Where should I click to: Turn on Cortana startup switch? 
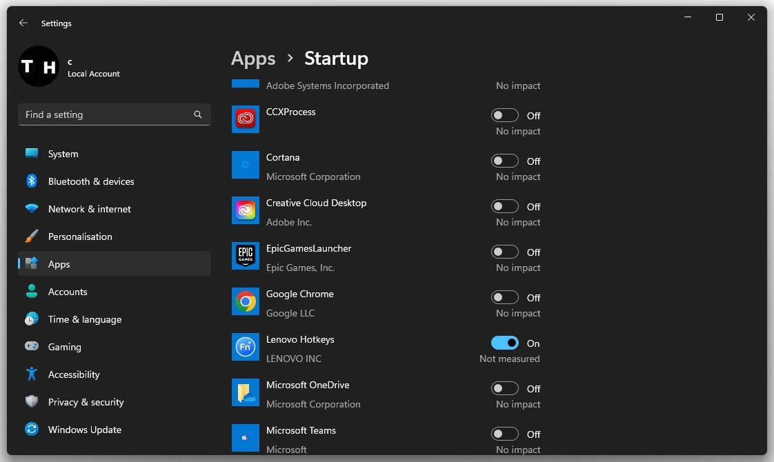pyautogui.click(x=504, y=161)
